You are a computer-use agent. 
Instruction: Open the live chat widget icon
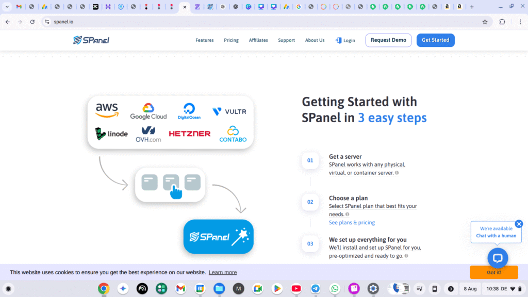[498, 258]
